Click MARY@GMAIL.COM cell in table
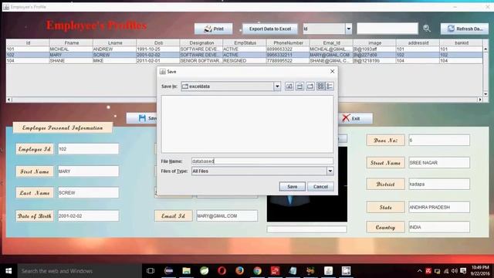494x278 pixels. pyautogui.click(x=331, y=55)
